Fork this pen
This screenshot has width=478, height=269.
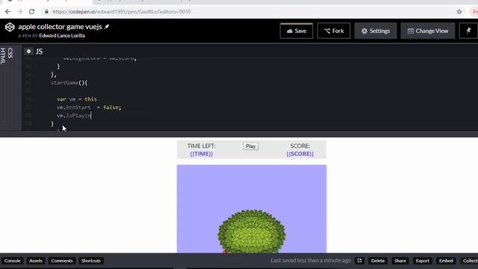tap(334, 31)
